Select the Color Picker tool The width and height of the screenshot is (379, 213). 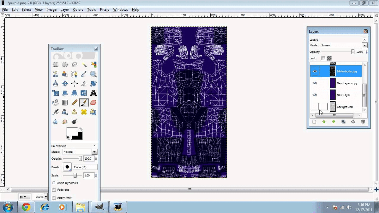(84, 74)
